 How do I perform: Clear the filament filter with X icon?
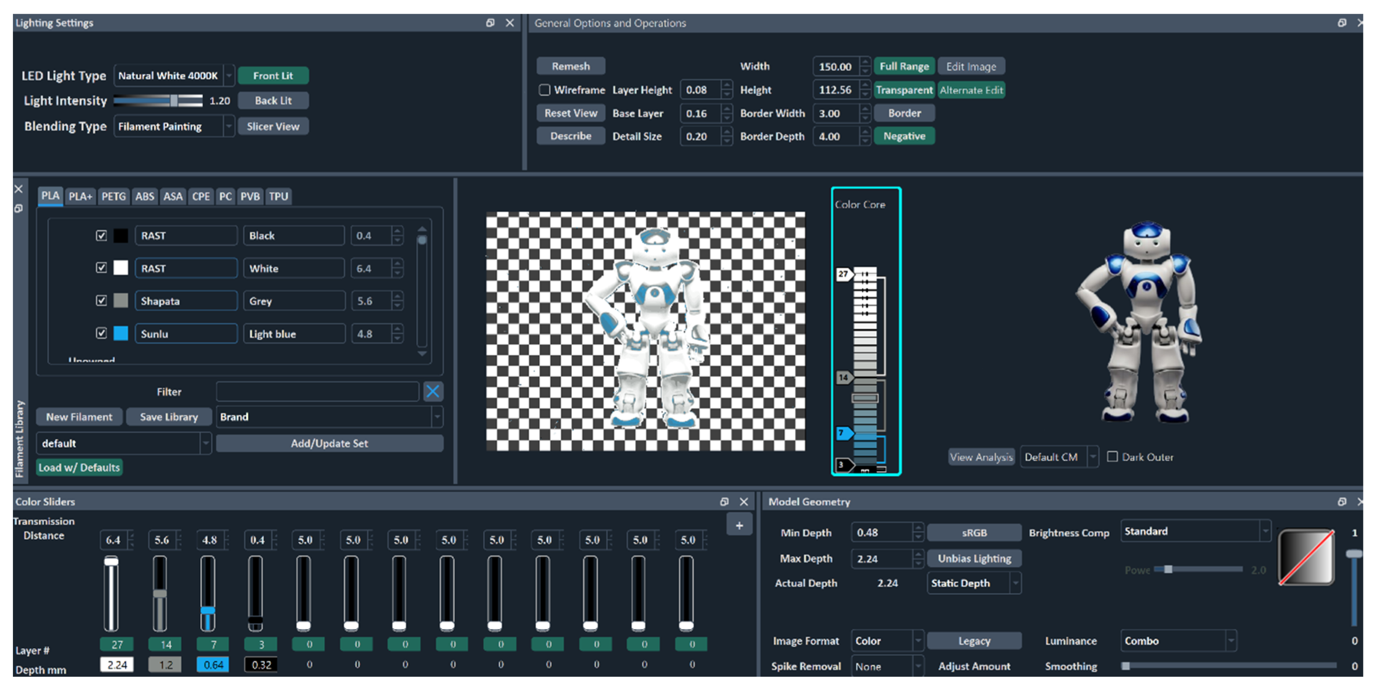coord(432,392)
